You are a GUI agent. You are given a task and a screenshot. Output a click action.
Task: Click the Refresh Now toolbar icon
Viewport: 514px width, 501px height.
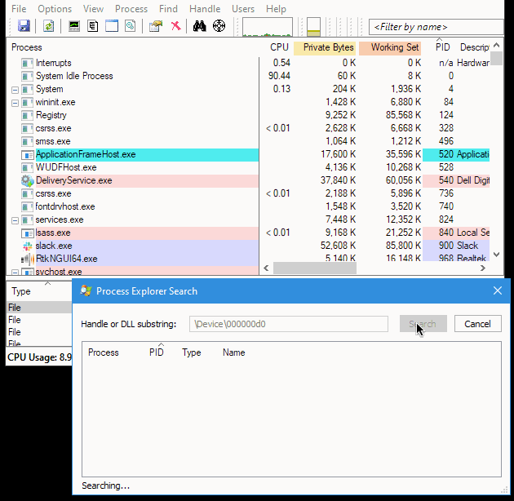[x=49, y=26]
